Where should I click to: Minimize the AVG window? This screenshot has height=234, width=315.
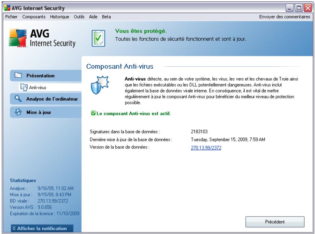tap(289, 8)
